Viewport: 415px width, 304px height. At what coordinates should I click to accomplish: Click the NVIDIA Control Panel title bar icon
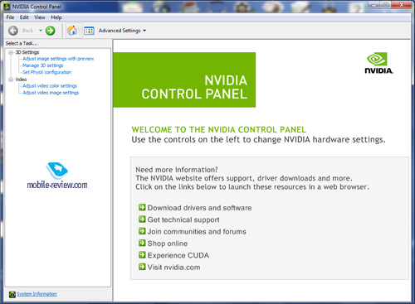(7, 7)
